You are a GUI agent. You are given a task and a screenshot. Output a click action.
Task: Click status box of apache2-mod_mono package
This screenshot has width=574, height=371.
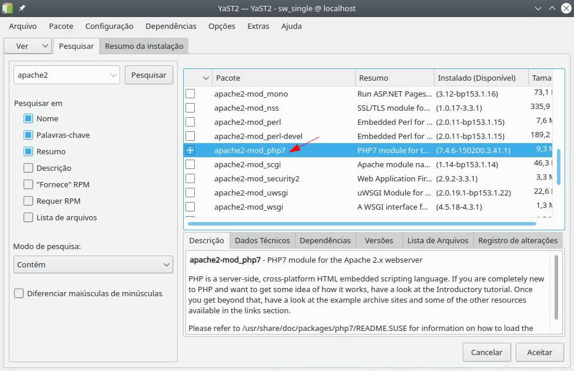tap(190, 94)
